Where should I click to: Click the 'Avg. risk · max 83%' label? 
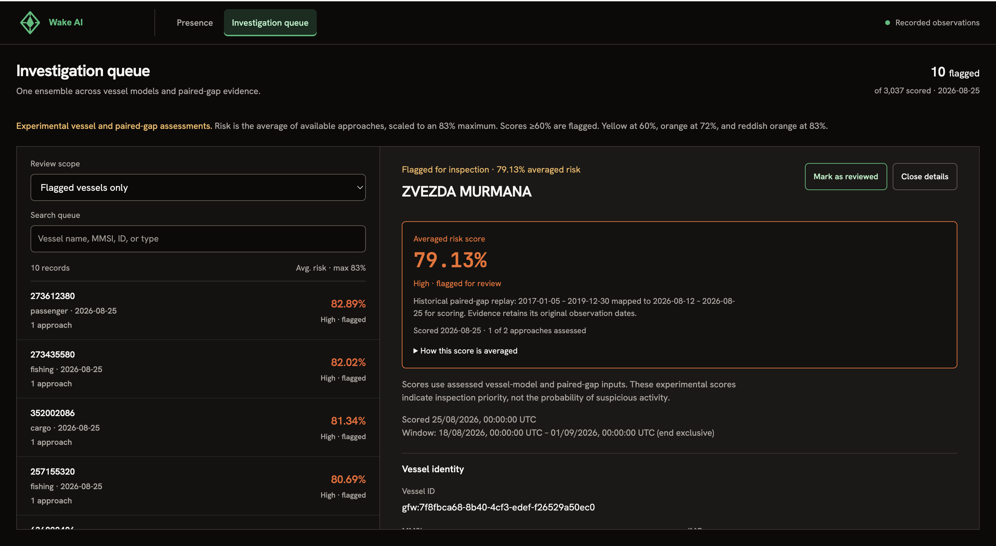point(331,268)
